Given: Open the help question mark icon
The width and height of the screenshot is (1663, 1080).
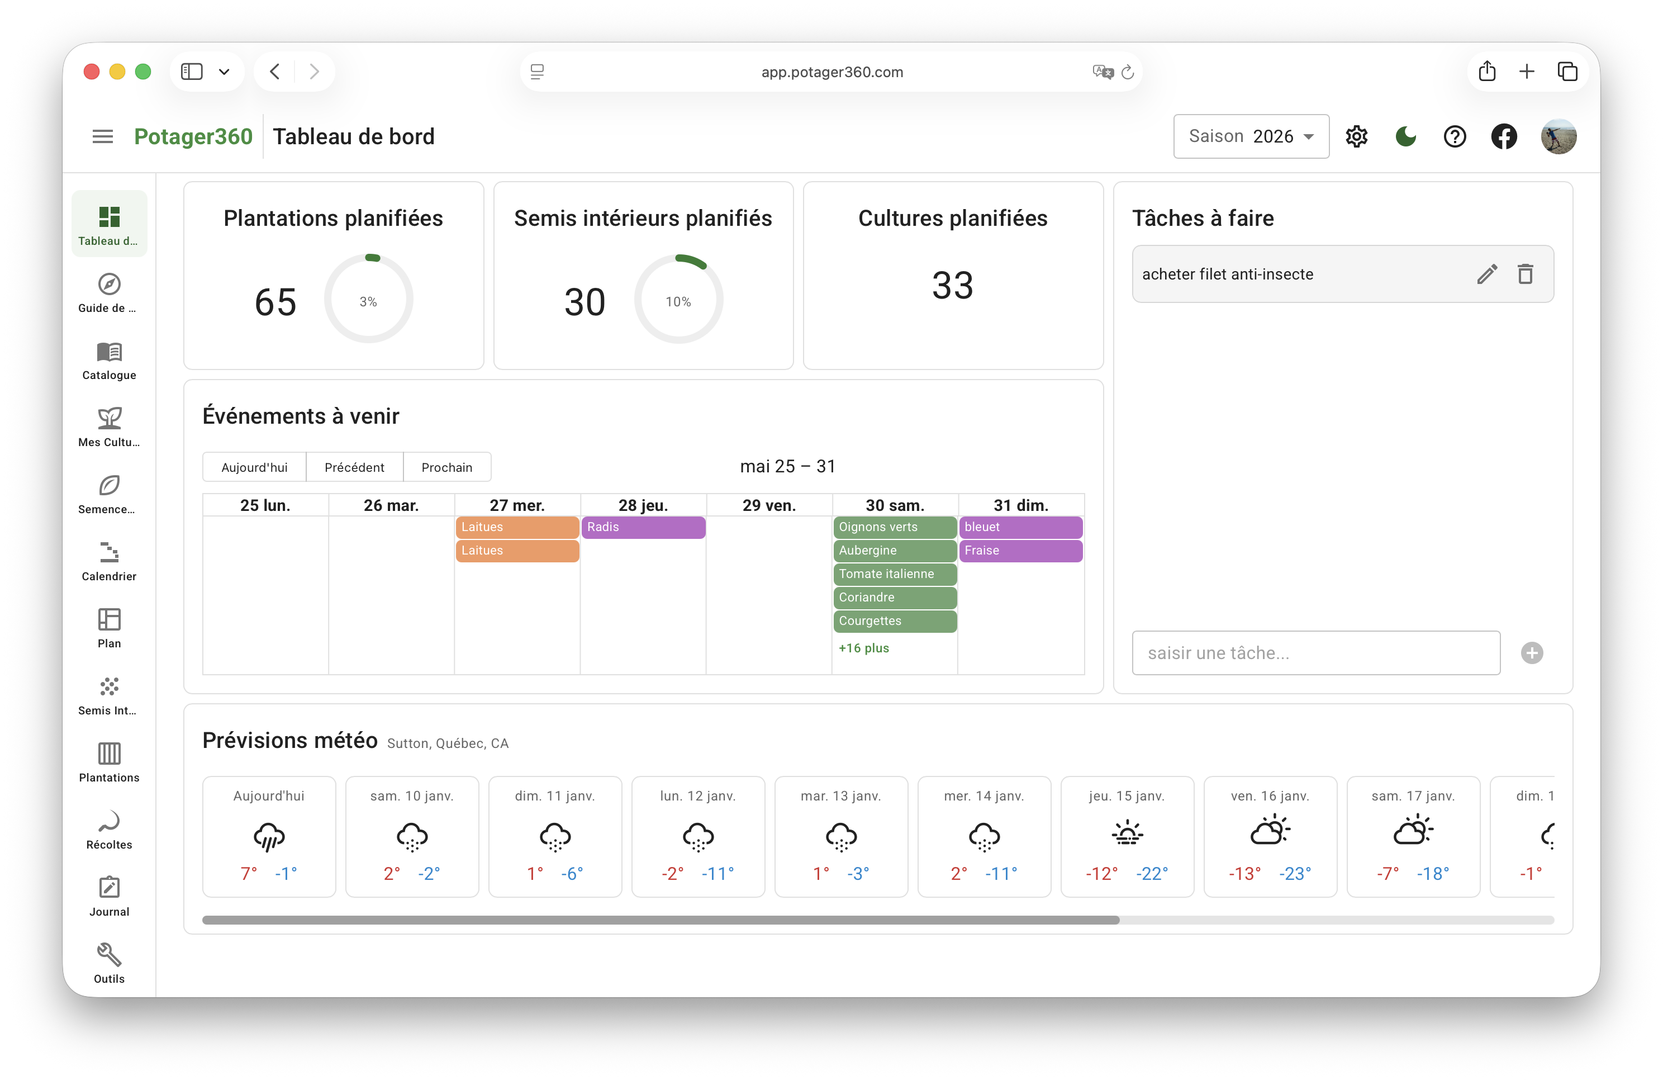Looking at the screenshot, I should click(x=1454, y=136).
